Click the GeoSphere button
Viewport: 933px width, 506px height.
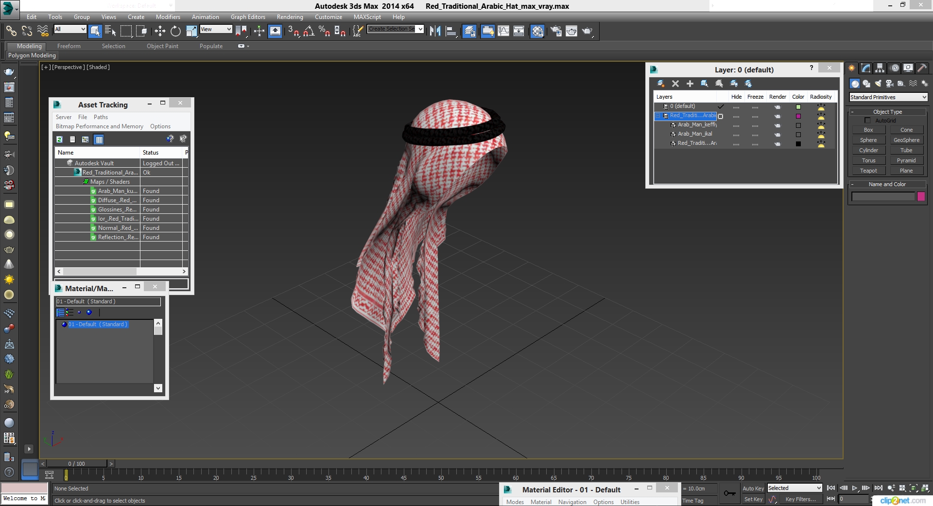906,140
